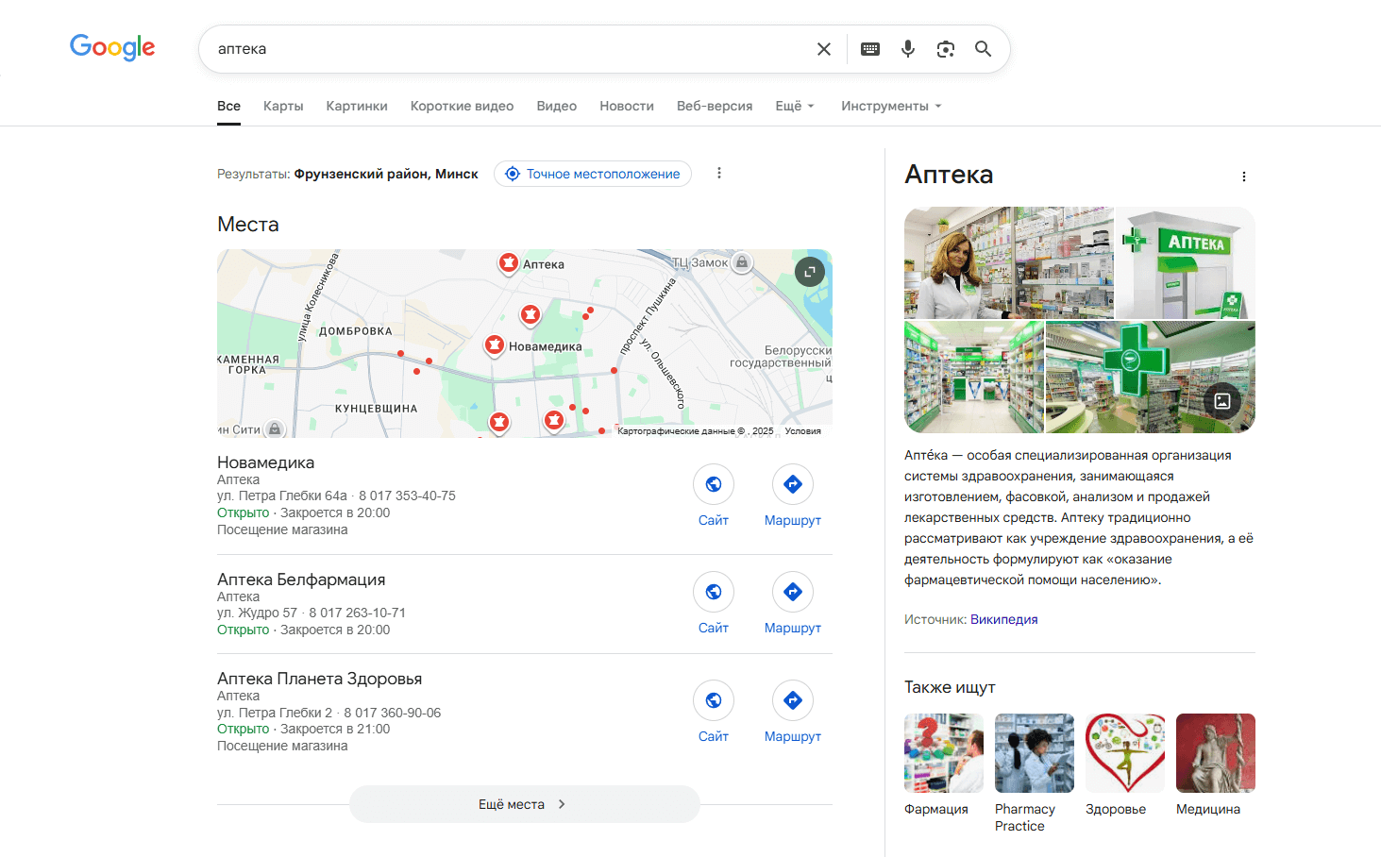Image resolution: width=1381 pixels, height=857 pixels.
Task: Get directions to Аптека Планета Здоровья
Action: tap(793, 700)
